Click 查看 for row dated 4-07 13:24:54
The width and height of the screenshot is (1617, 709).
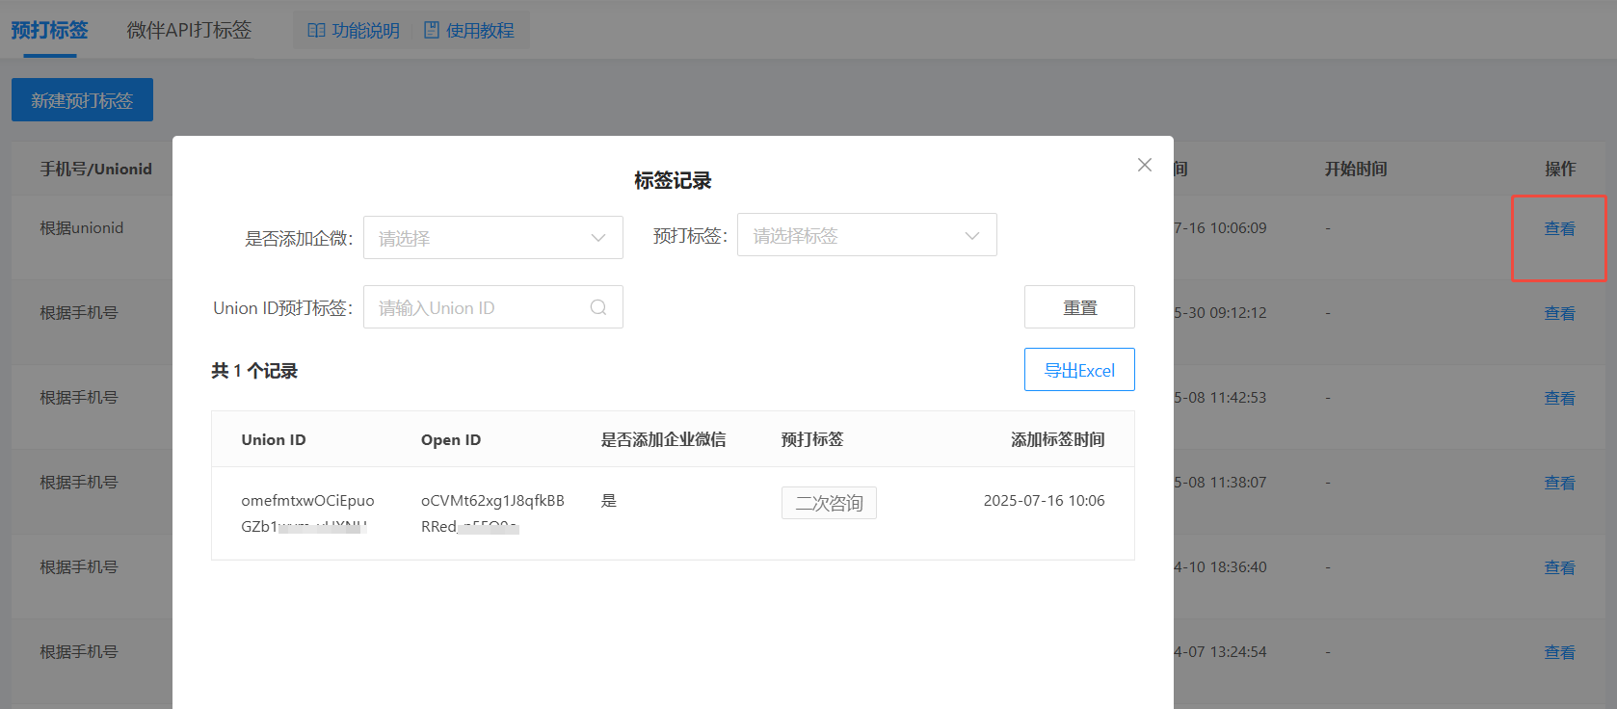pyautogui.click(x=1559, y=652)
